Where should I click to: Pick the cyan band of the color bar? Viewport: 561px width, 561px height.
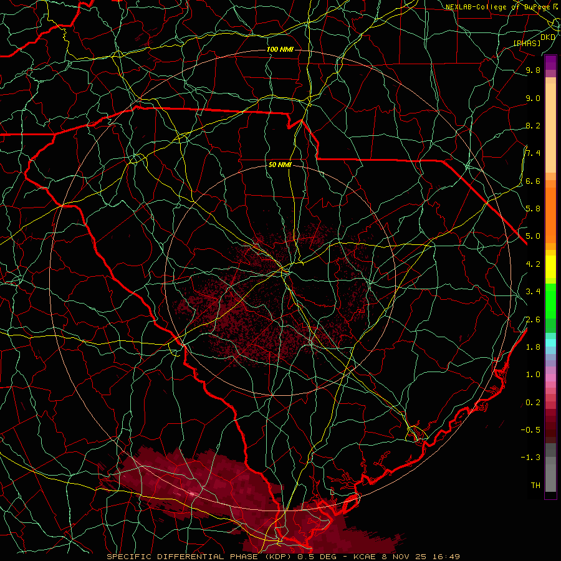pyautogui.click(x=550, y=342)
